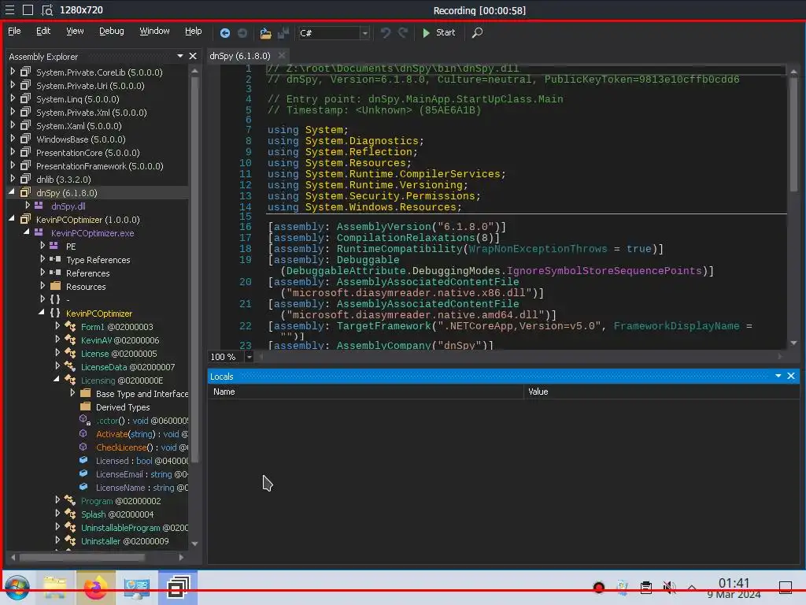Expand the System.Private.CoreLib assembly node

point(13,72)
